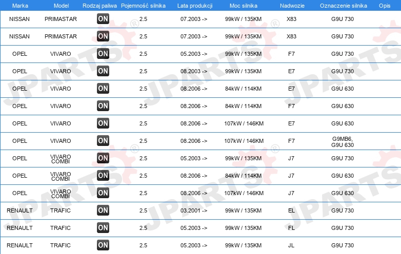The image size is (401, 254).
Task: Click the Marka column header
Action: 20,6
